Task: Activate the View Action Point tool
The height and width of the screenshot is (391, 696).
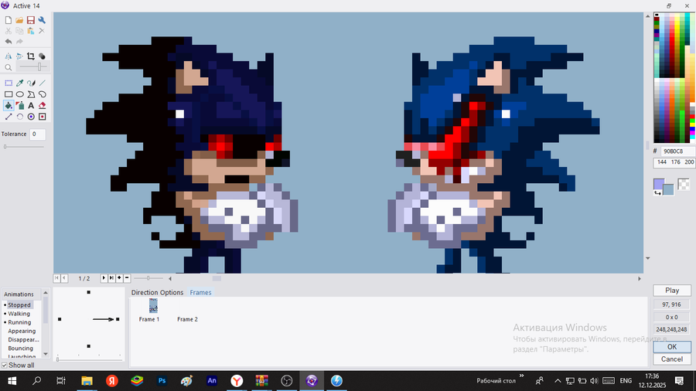Action: 43,117
